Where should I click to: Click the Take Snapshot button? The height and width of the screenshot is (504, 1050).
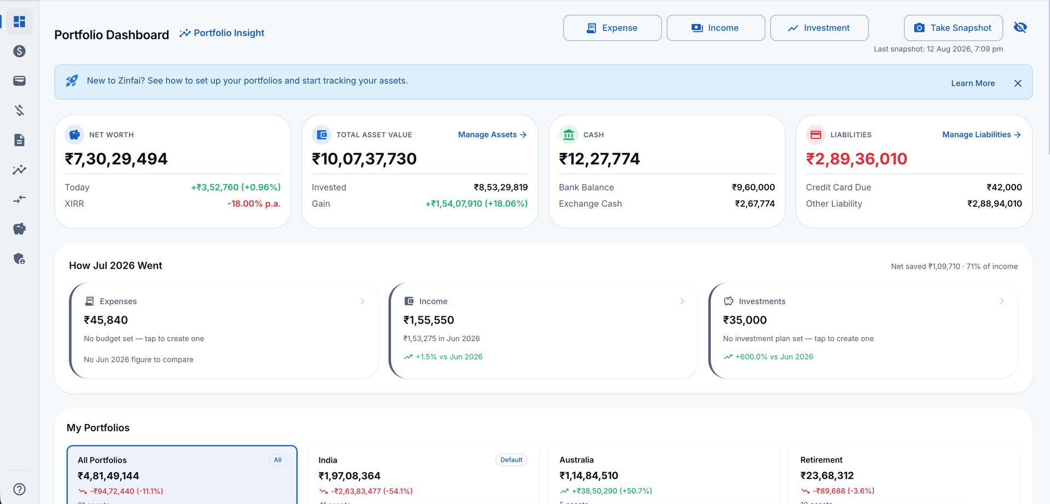[x=953, y=28]
